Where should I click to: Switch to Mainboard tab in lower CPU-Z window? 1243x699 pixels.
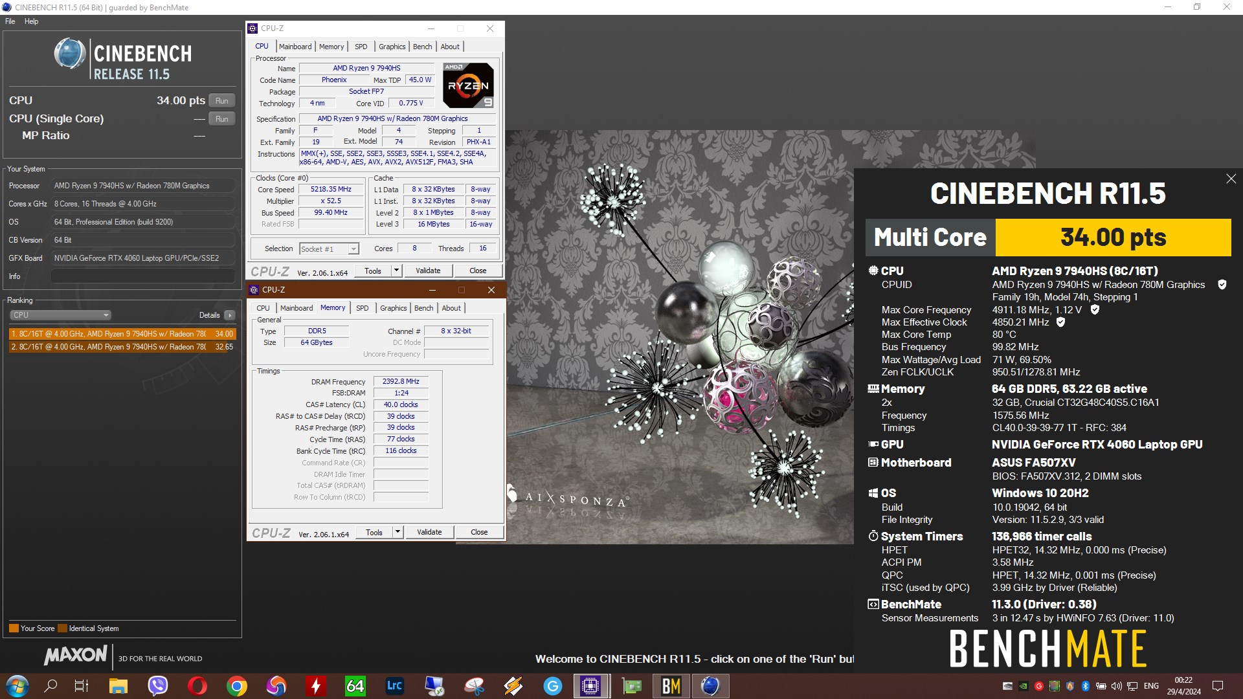(297, 308)
